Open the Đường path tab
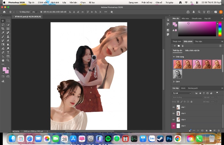Image resolution: width=224 pixels, height=145 pixels. tap(193, 88)
